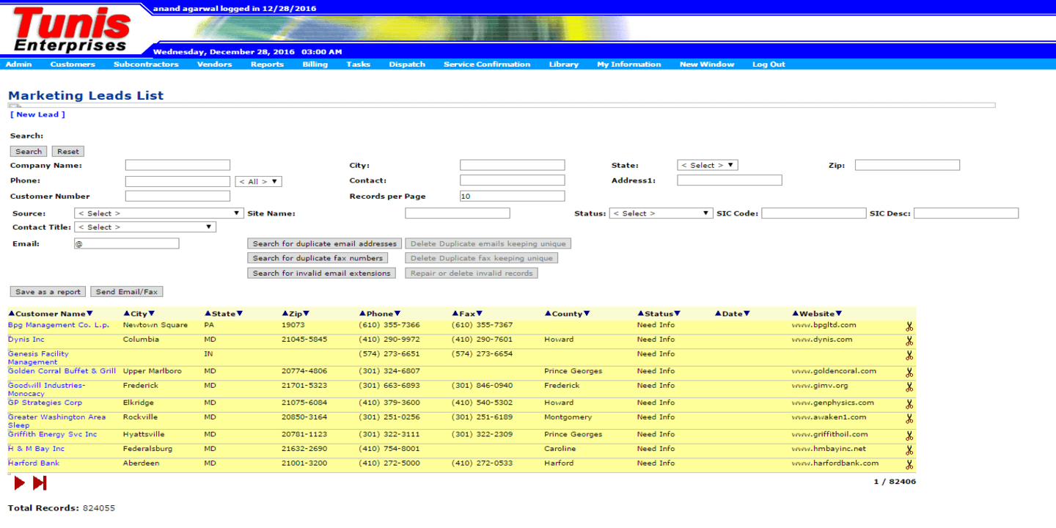Open the Reports menu
The image size is (1056, 528).
click(267, 65)
